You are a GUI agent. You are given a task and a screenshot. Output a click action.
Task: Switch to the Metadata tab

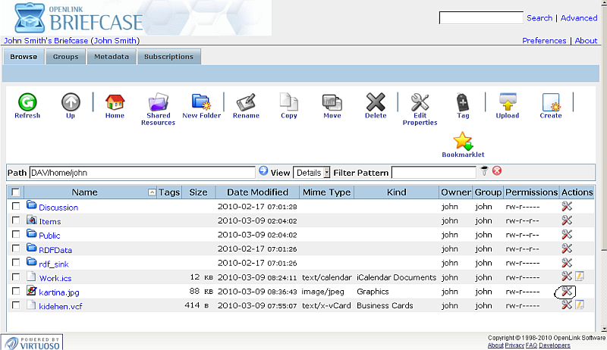pos(111,57)
